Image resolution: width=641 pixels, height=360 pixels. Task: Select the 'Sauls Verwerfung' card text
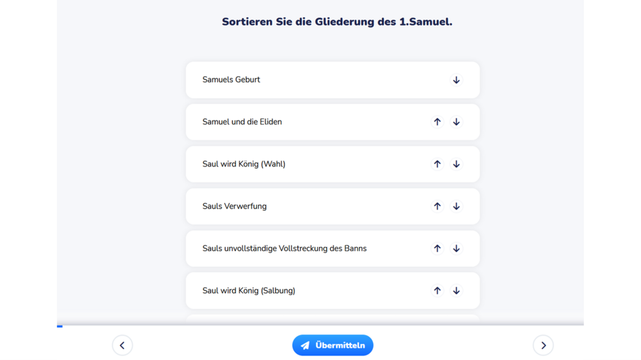(234, 206)
